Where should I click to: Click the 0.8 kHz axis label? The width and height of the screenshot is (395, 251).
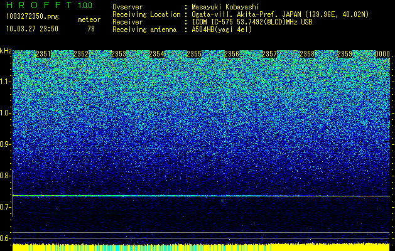[x=5, y=176]
